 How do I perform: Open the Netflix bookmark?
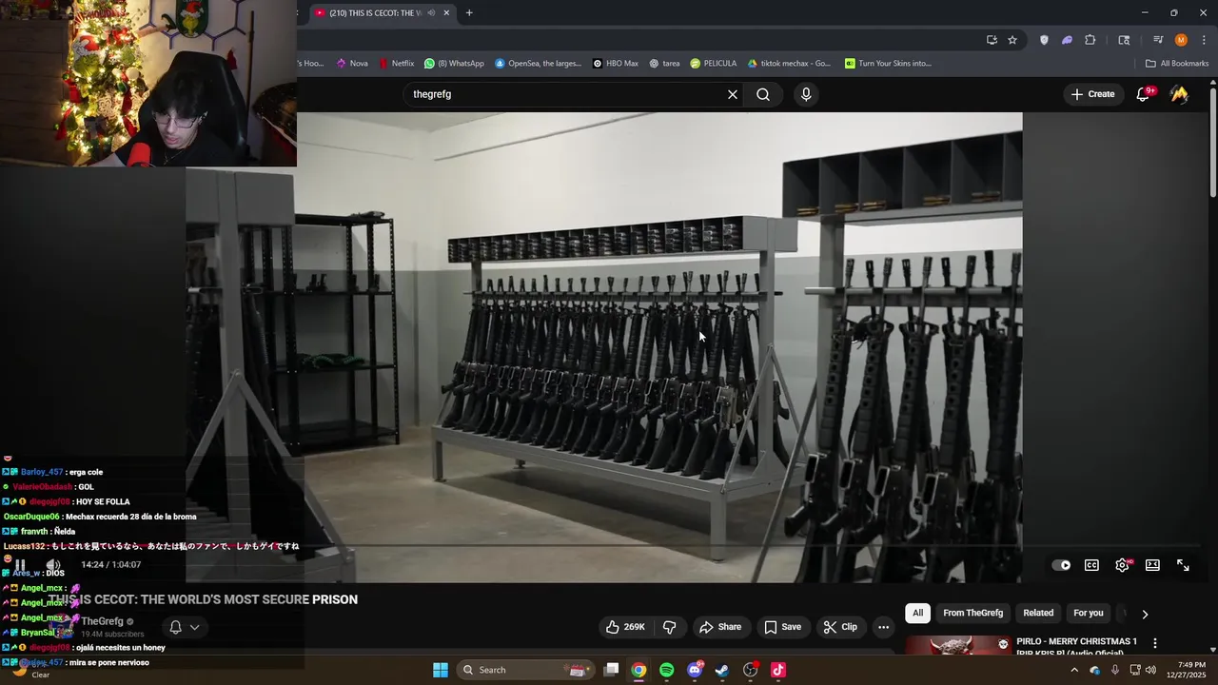click(x=396, y=64)
